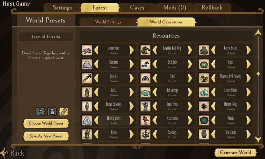This screenshot has width=265, height=159.
Task: Click the Generate World button
Action: pos(235,152)
